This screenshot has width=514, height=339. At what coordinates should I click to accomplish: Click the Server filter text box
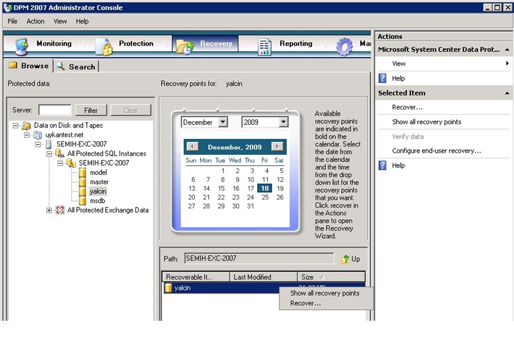[x=55, y=110]
